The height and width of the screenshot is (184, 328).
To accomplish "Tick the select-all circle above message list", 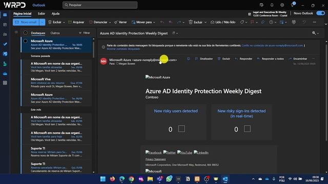I will pos(25,33).
